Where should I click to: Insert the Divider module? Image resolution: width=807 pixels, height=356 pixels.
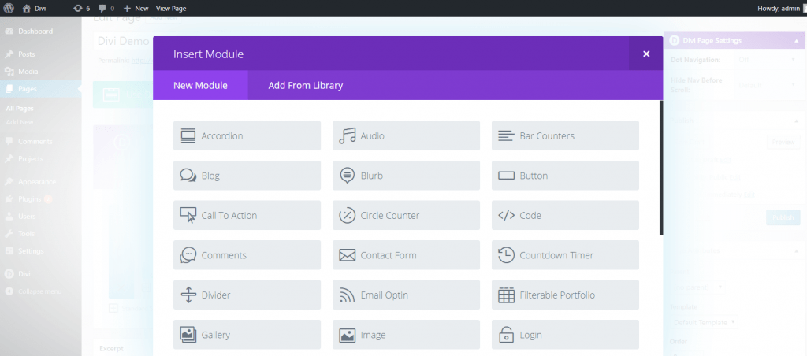[x=247, y=295]
